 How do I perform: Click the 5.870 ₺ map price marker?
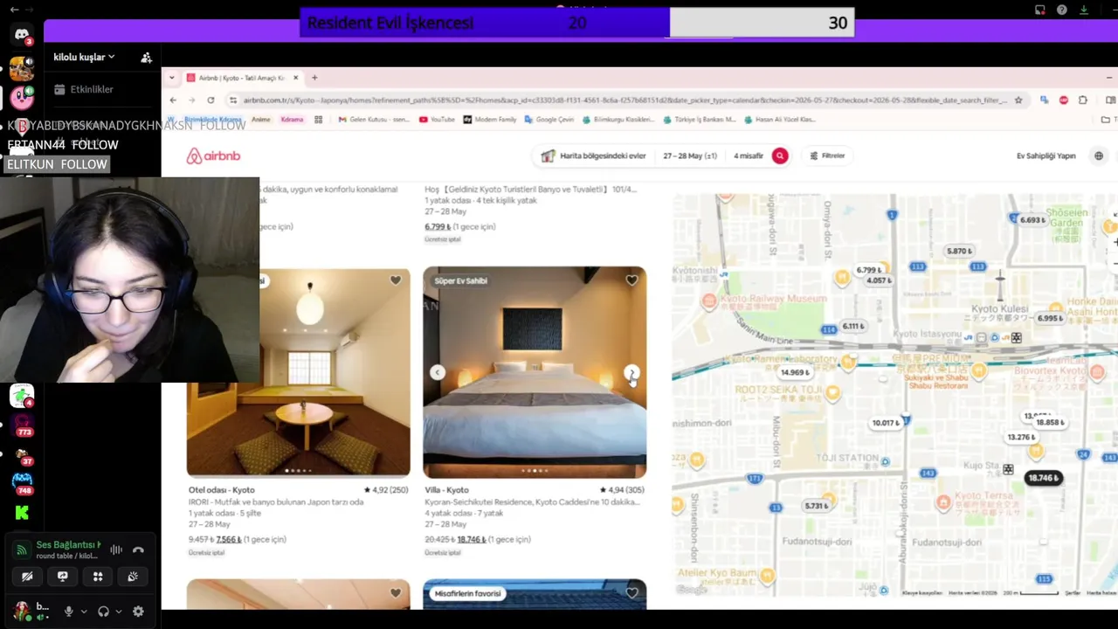click(959, 251)
